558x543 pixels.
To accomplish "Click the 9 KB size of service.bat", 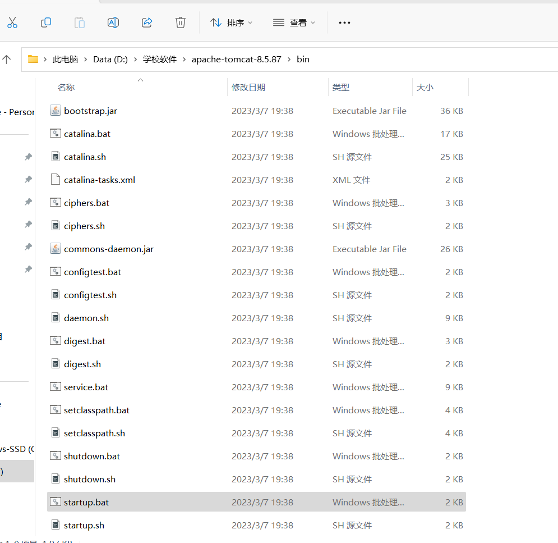I will [x=454, y=387].
